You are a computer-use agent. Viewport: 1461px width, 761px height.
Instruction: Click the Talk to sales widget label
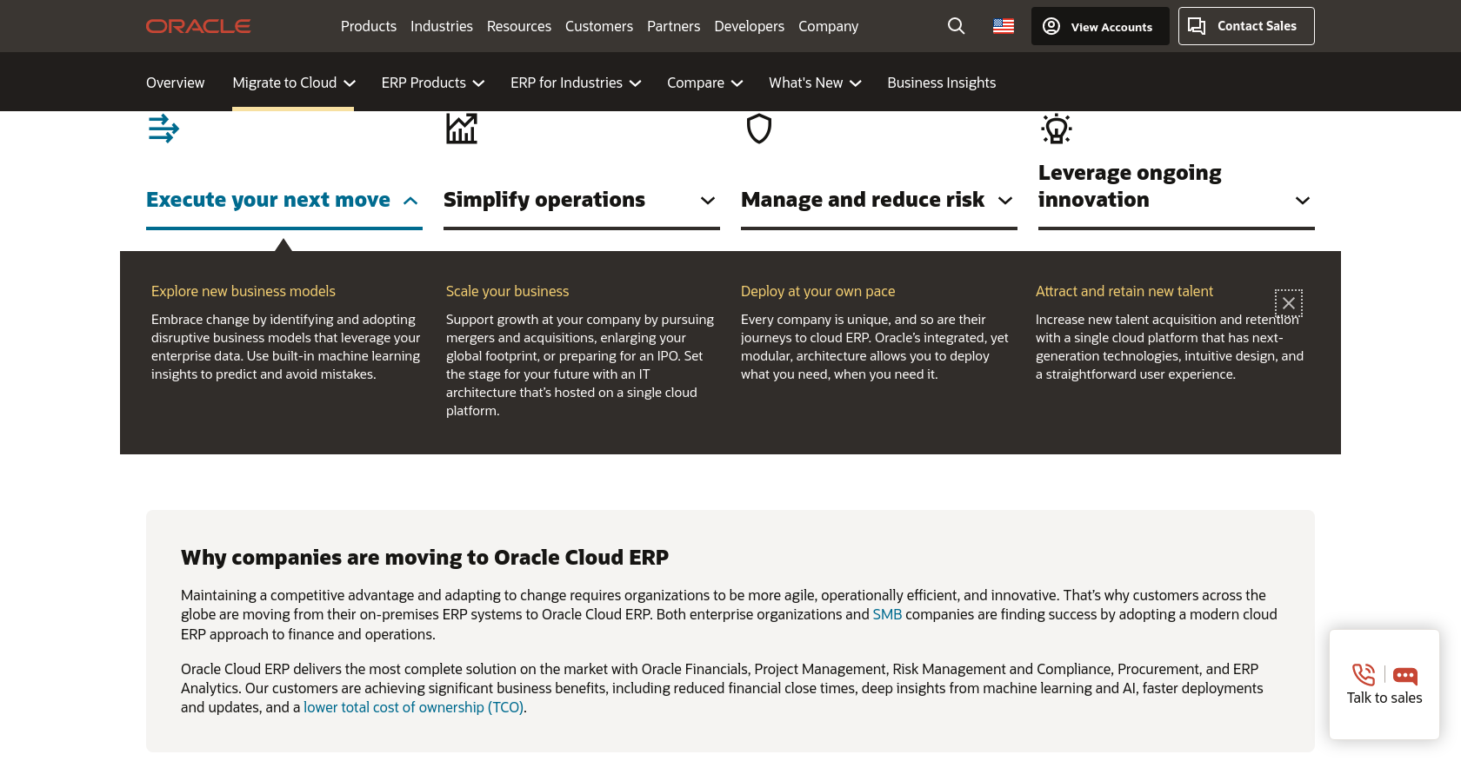pos(1384,698)
